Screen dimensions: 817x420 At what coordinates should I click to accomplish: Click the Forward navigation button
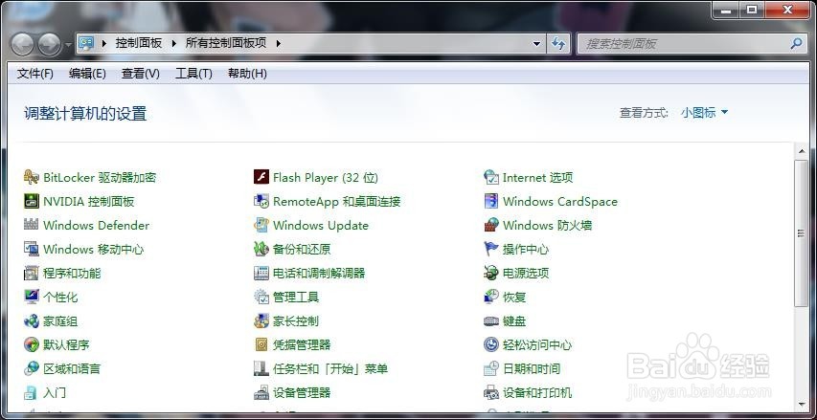50,44
